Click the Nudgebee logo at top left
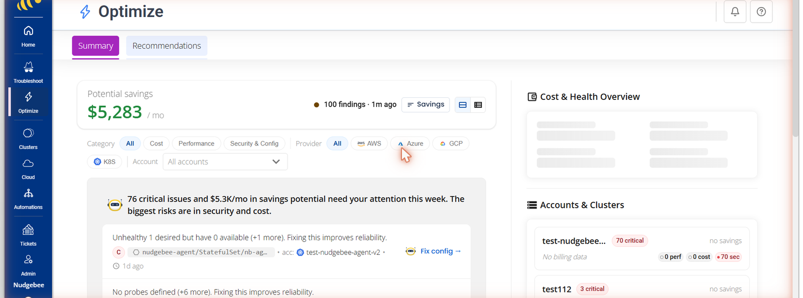803x298 pixels. coord(28,5)
